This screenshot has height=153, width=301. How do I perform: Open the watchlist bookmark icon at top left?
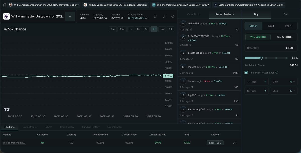click(5, 5)
